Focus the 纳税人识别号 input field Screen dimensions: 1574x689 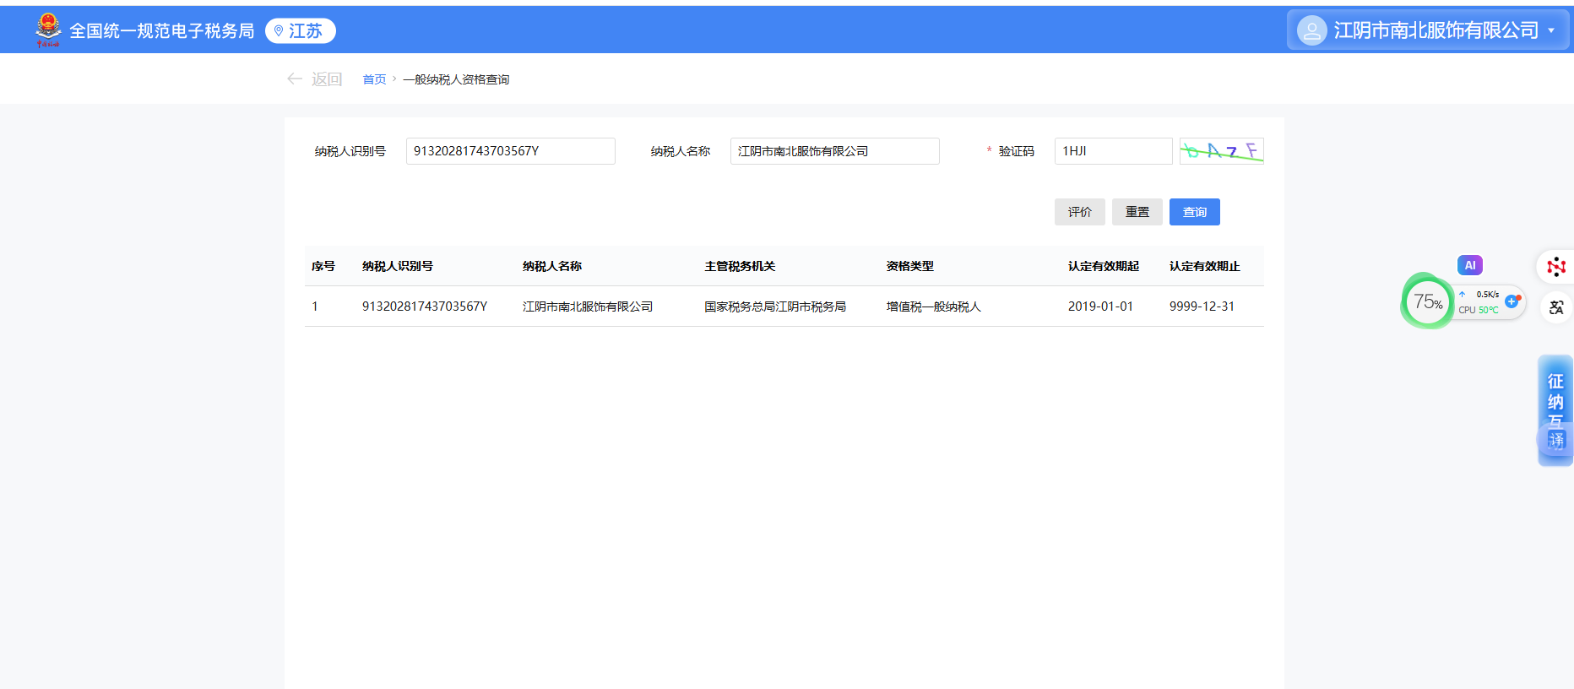[x=510, y=151]
